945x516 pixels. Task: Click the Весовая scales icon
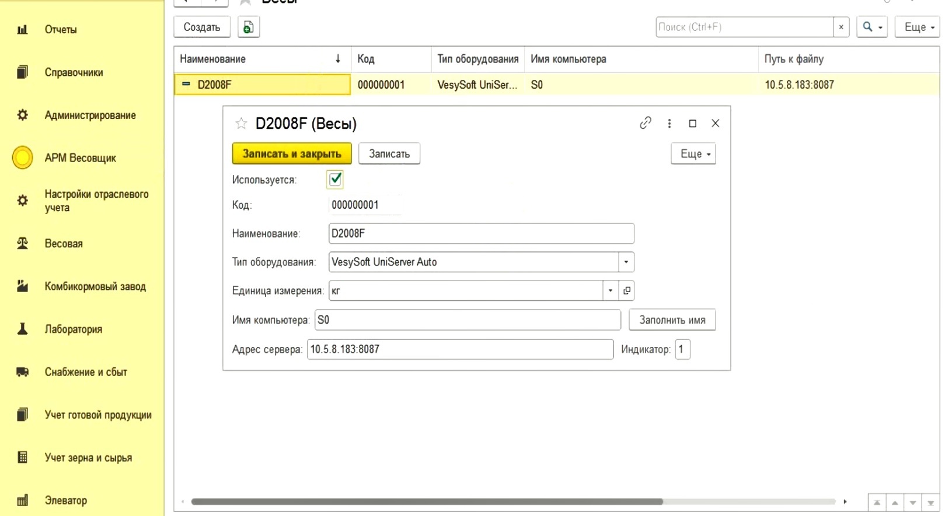(x=22, y=243)
